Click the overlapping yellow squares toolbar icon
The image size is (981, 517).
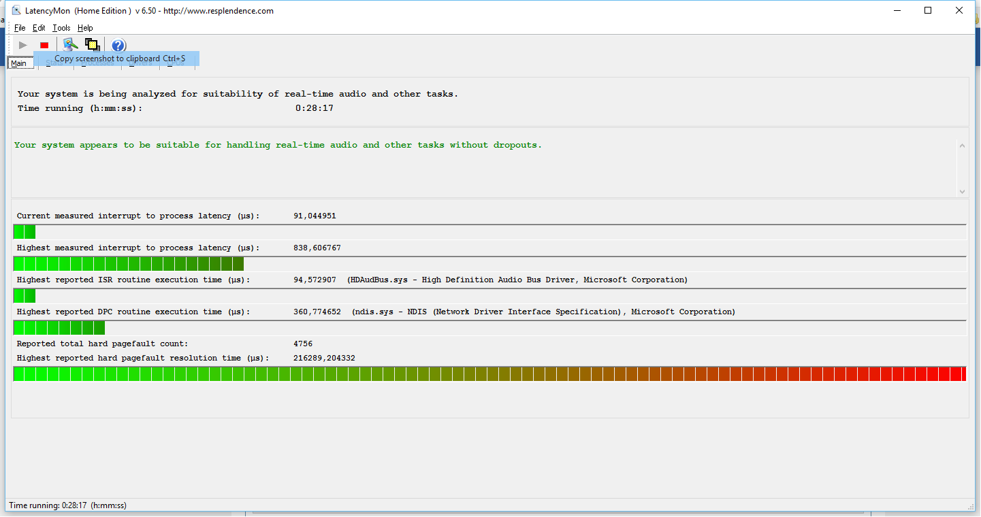point(92,45)
